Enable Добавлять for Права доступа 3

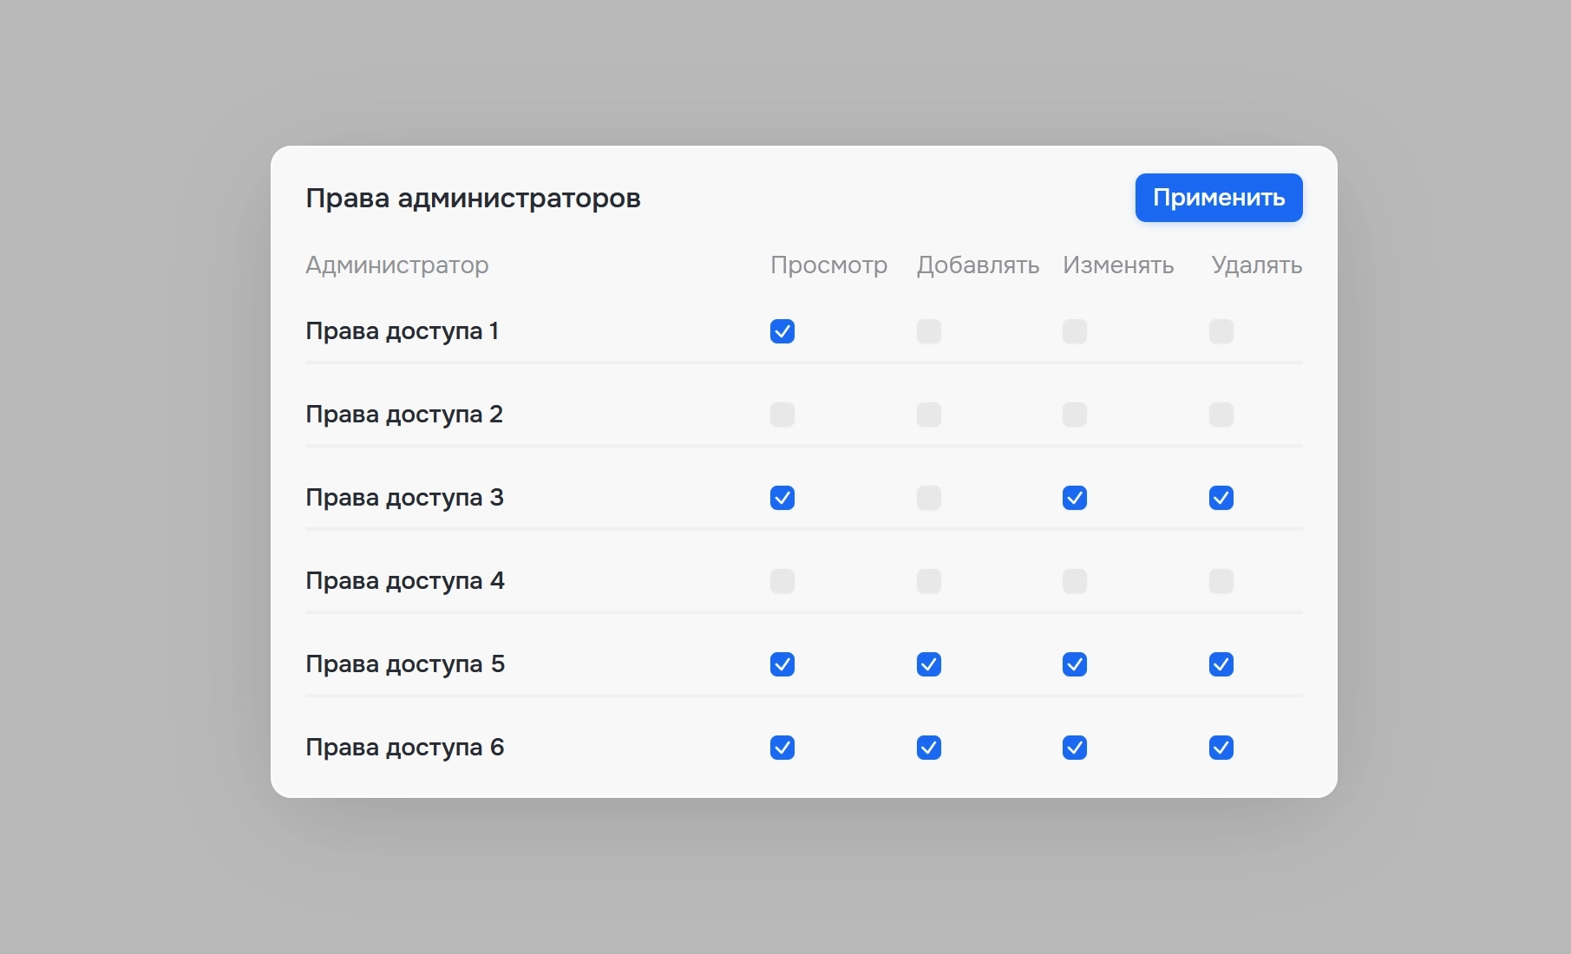tap(929, 498)
